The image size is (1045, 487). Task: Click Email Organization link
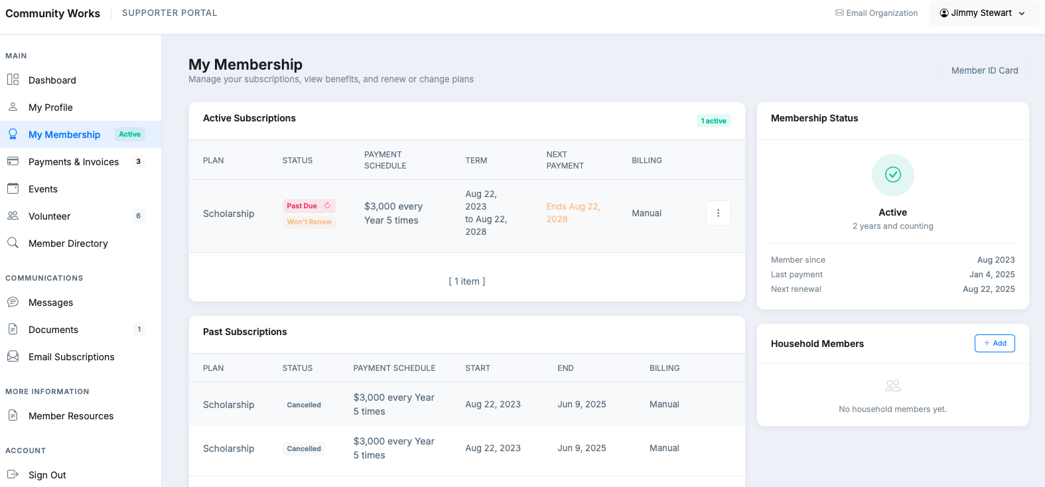tap(876, 13)
